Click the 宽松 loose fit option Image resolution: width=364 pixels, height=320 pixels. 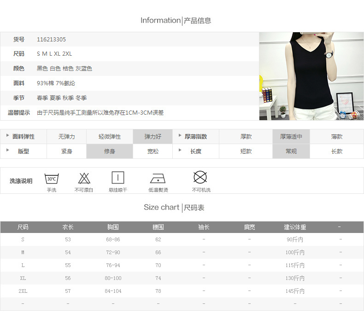pos(153,151)
